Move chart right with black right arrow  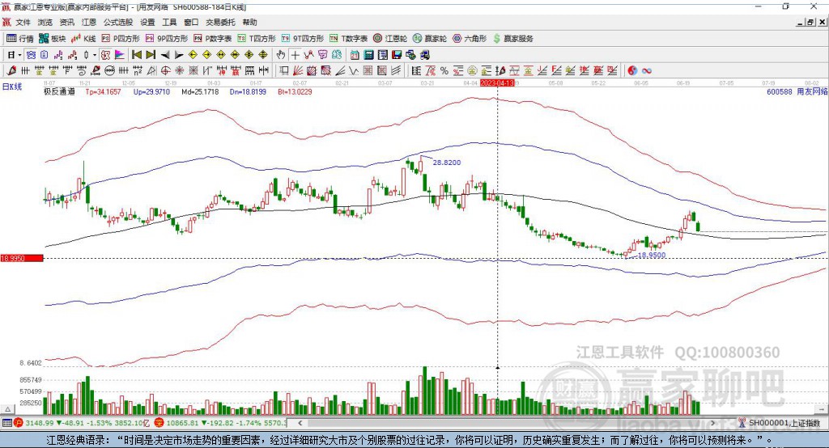(x=179, y=55)
